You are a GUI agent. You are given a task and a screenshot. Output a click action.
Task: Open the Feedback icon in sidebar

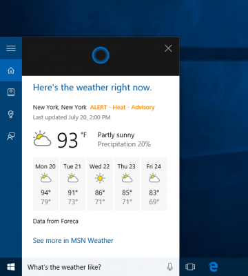(11, 136)
